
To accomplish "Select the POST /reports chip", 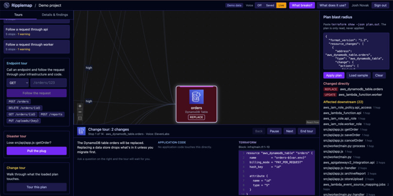I will [x=52, y=114].
